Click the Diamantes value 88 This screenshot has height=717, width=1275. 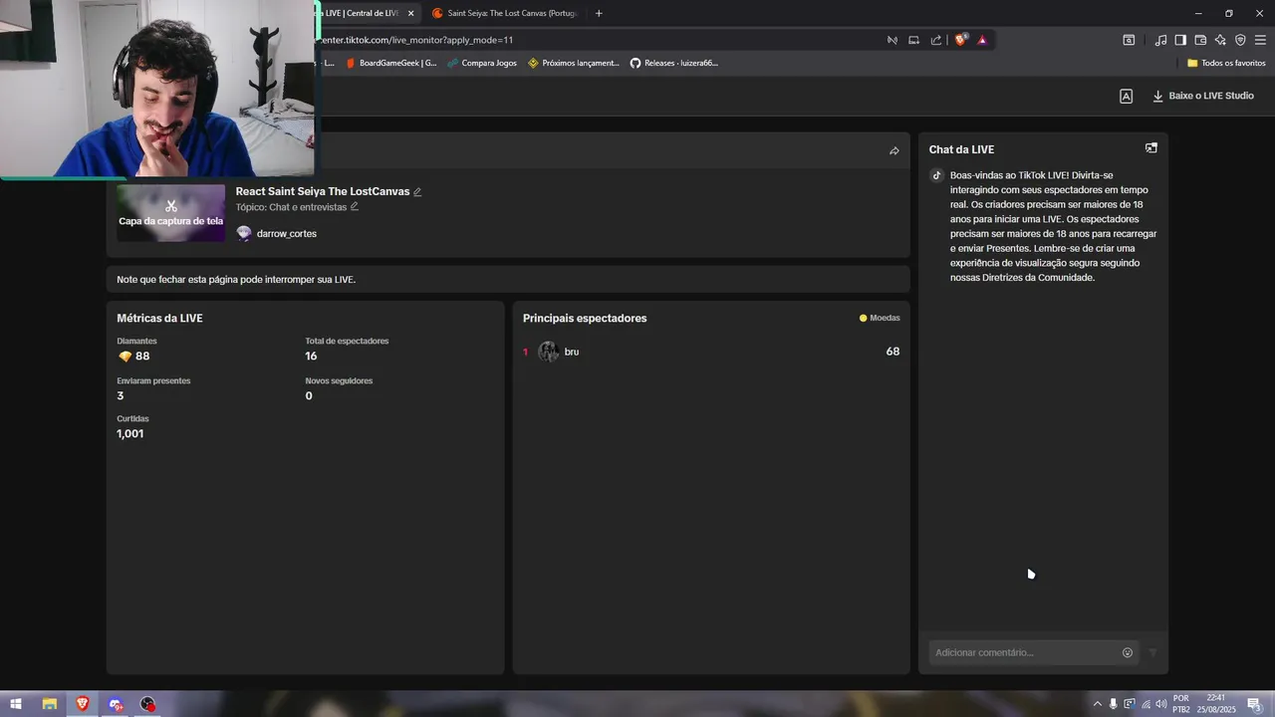pyautogui.click(x=142, y=357)
